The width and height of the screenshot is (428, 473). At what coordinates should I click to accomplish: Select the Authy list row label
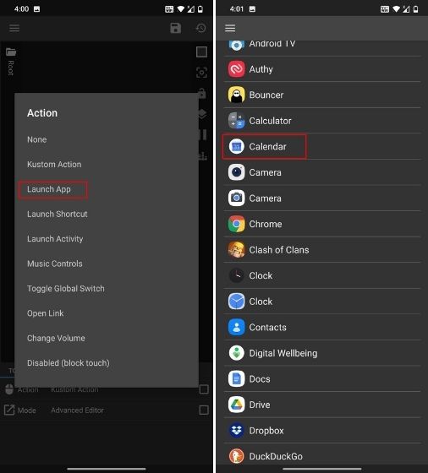coord(261,69)
